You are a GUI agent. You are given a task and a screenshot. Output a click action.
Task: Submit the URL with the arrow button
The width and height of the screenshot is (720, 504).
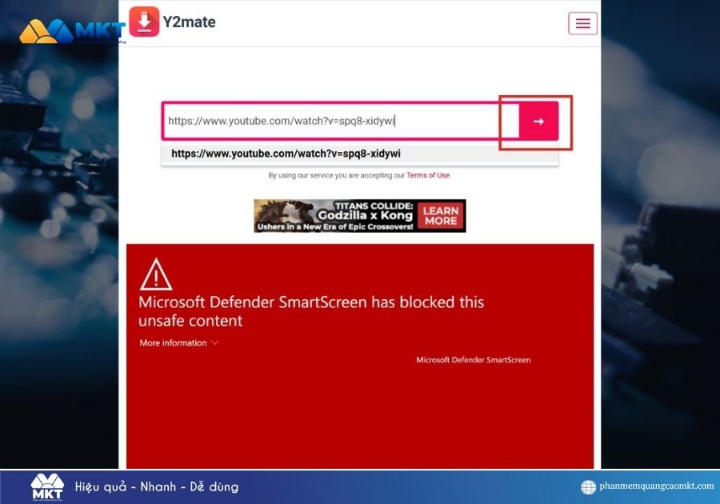(x=538, y=121)
